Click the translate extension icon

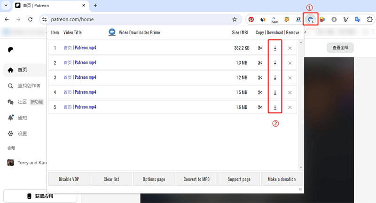[x=358, y=19]
